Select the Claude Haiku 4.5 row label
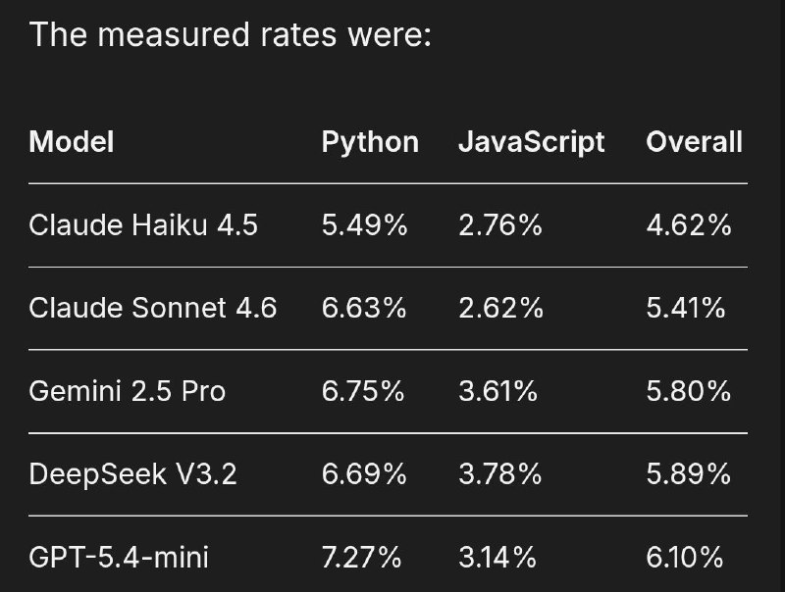Viewport: 785px width, 592px height. (143, 225)
